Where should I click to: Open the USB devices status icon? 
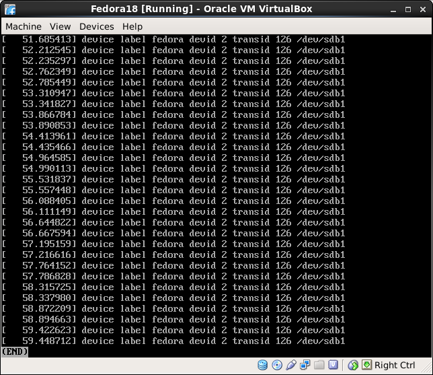pyautogui.click(x=290, y=365)
